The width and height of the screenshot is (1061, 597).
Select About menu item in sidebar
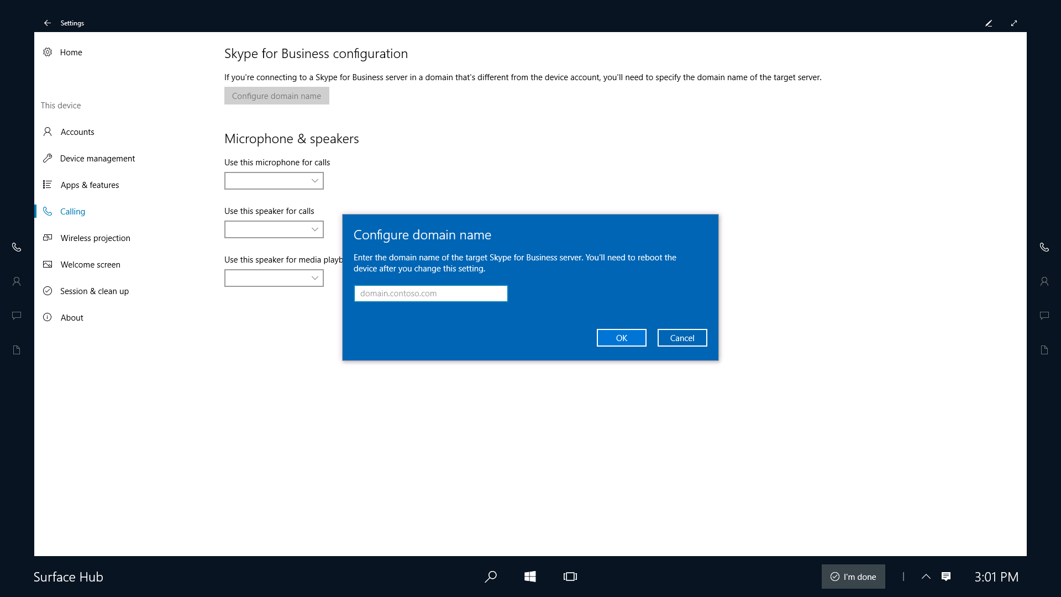(71, 317)
